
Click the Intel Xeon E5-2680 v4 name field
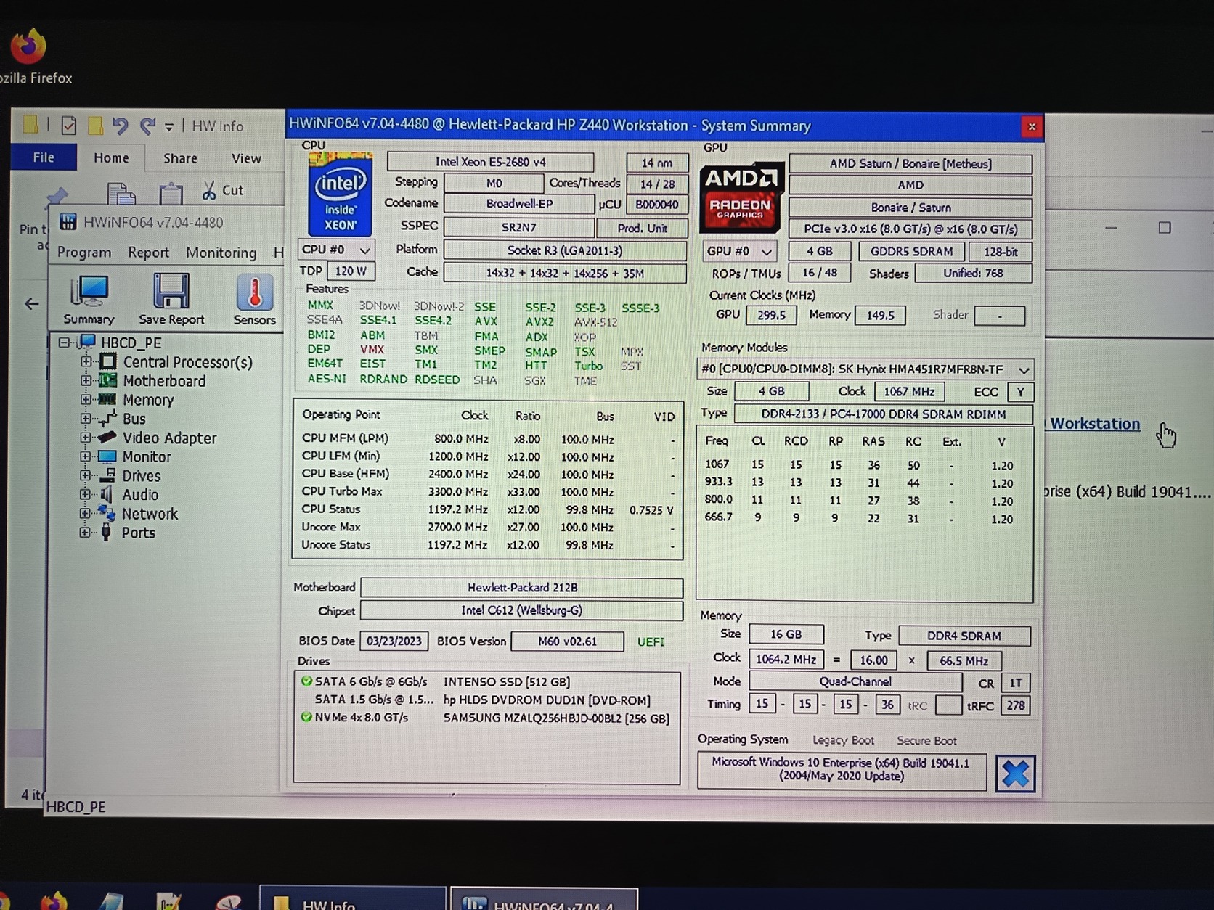pyautogui.click(x=491, y=162)
